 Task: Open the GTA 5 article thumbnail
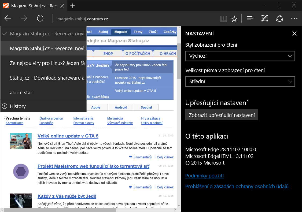21,141
